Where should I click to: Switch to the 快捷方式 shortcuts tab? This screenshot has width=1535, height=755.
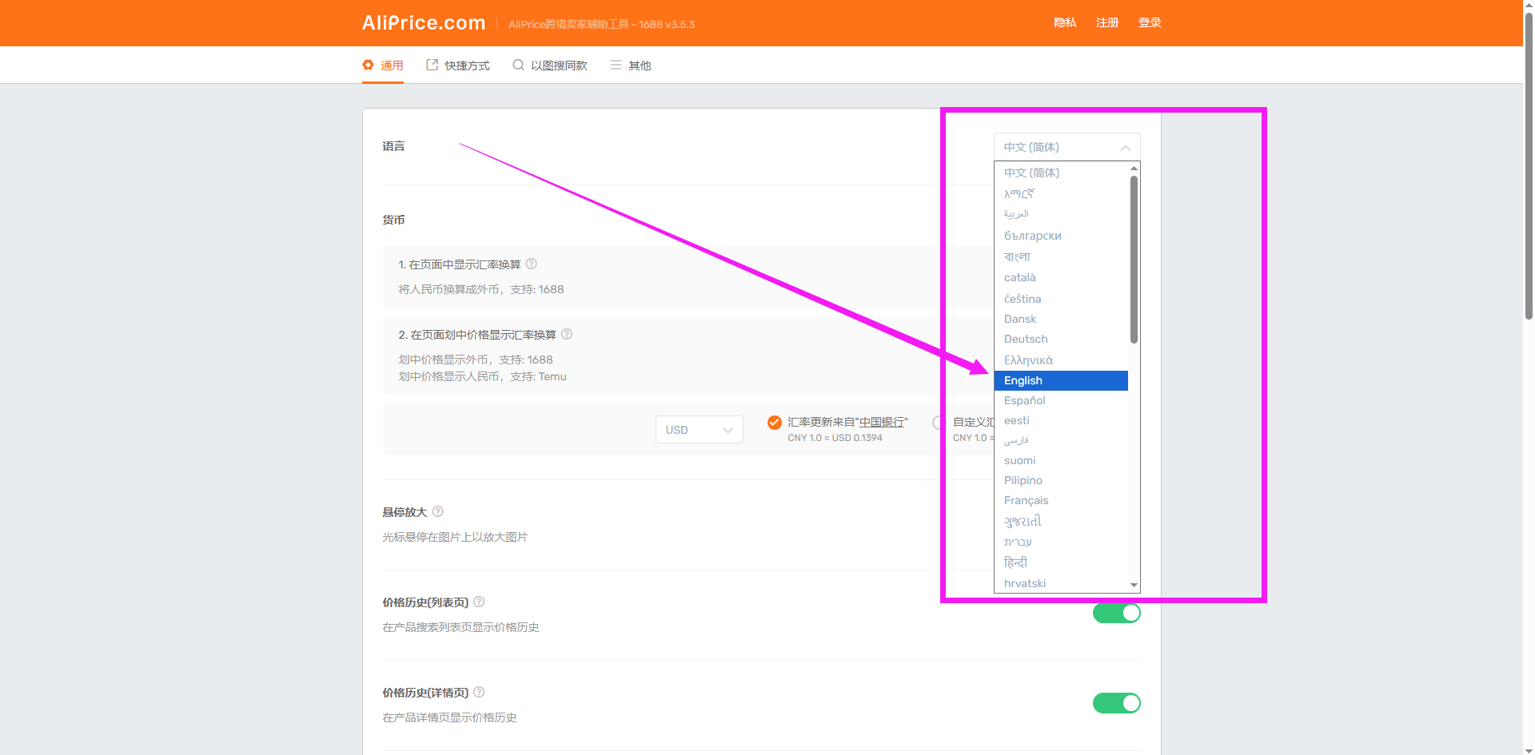coord(458,66)
